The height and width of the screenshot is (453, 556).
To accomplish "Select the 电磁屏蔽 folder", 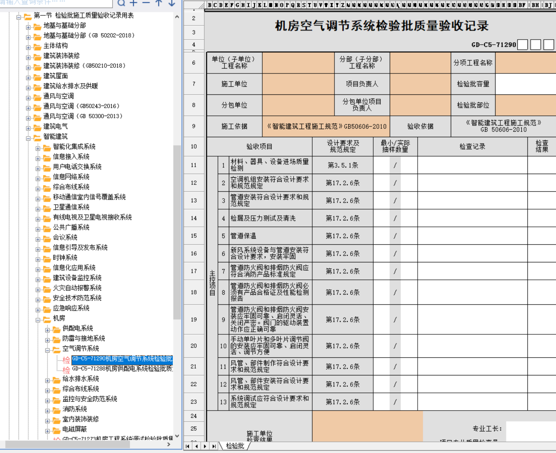I will 75,429.
